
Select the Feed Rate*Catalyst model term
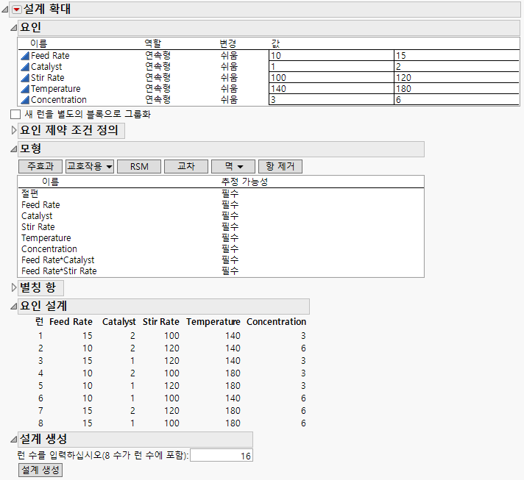[x=58, y=260]
